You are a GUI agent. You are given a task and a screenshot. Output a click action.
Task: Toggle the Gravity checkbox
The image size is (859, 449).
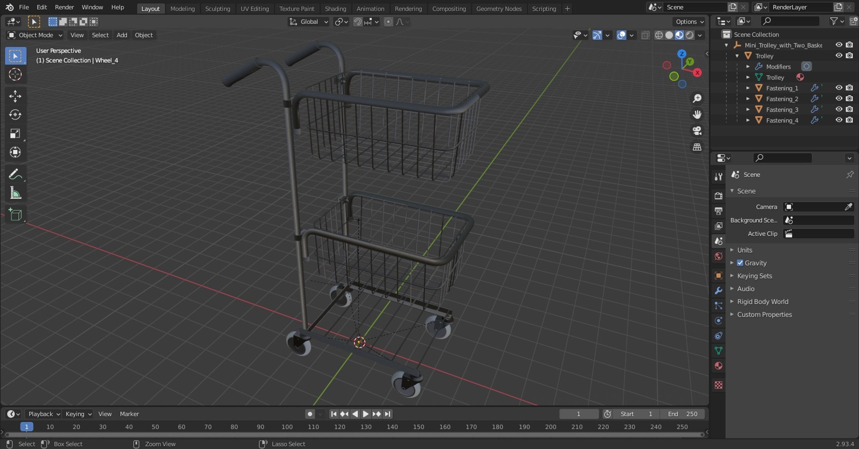point(740,263)
